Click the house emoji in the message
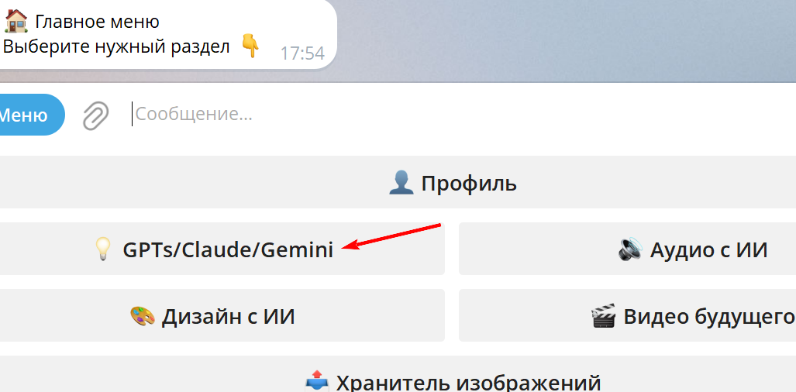Viewport: 796px width, 392px height. (x=16, y=21)
